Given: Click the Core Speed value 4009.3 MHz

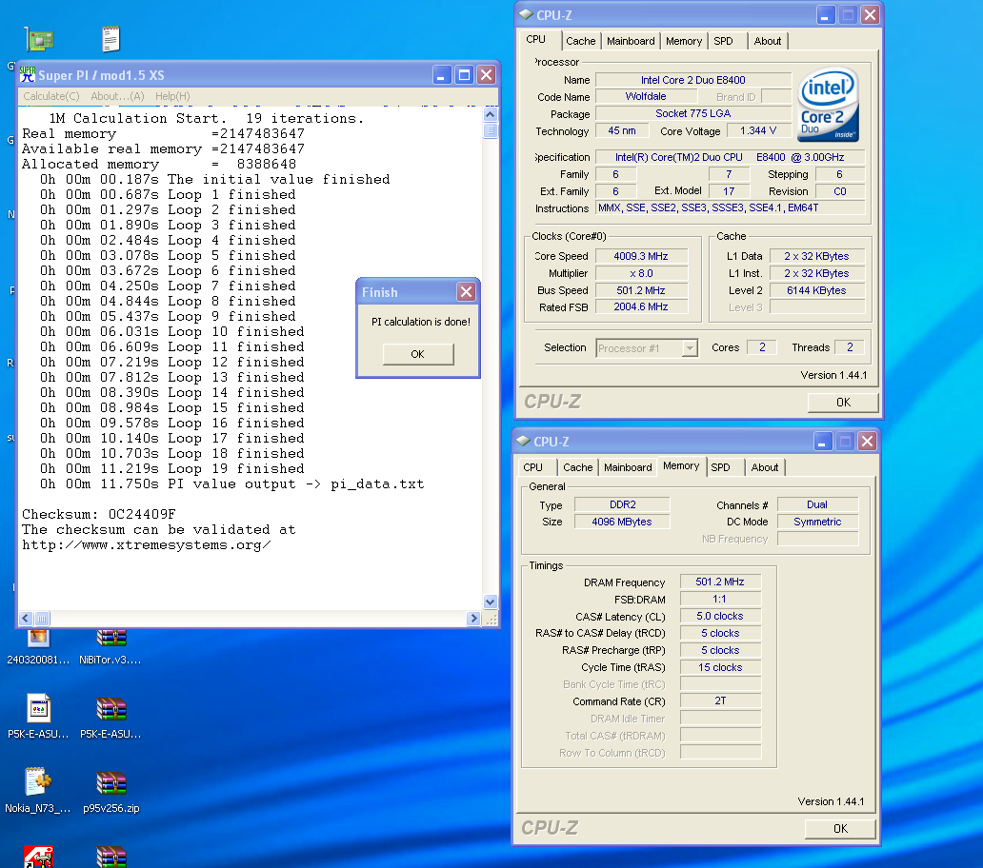Looking at the screenshot, I should click(x=641, y=256).
